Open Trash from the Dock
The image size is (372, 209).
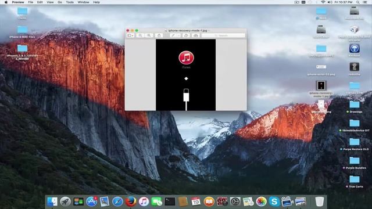click(x=319, y=201)
